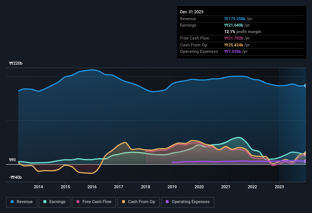Viewport: 312px width, 213px height.
Task: Click the Cash From Op label in tooltip
Action: point(193,45)
